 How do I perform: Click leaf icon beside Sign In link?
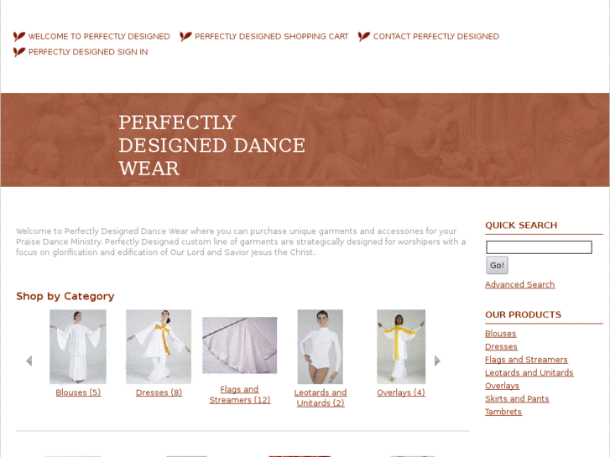tap(19, 52)
